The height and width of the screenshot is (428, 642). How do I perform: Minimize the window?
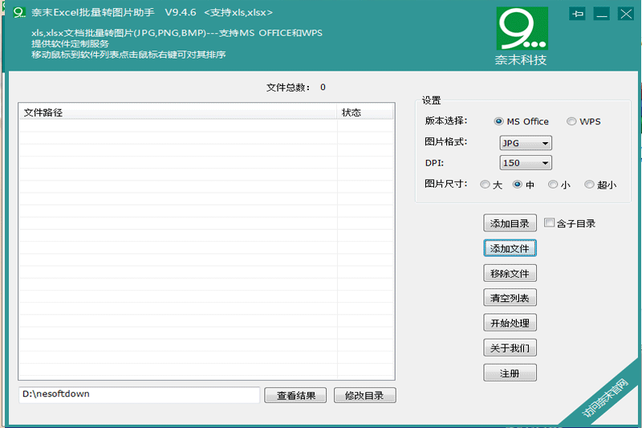[x=601, y=14]
